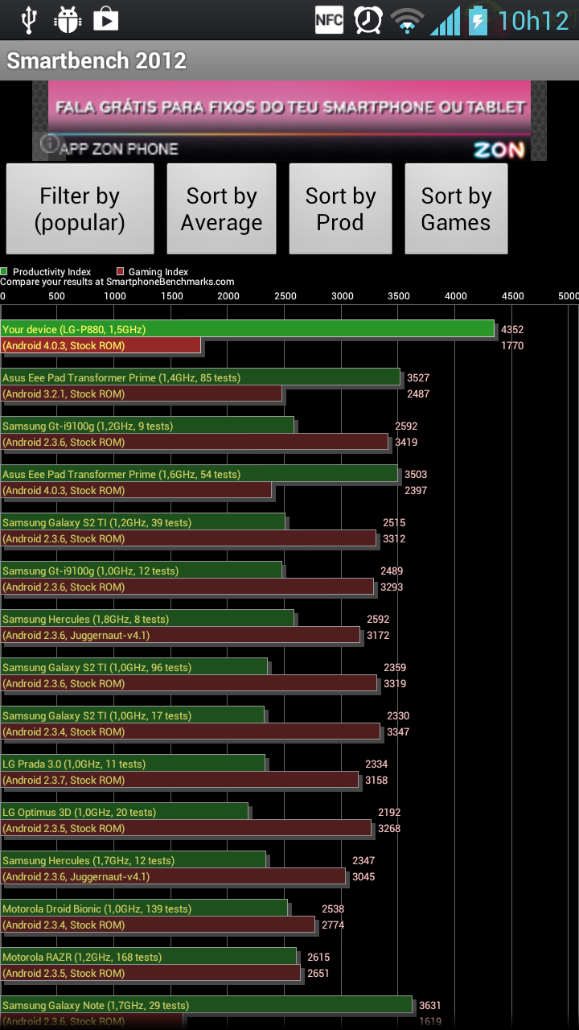Click the gaming score 1770
Screen dimensions: 579x1030
512,346
